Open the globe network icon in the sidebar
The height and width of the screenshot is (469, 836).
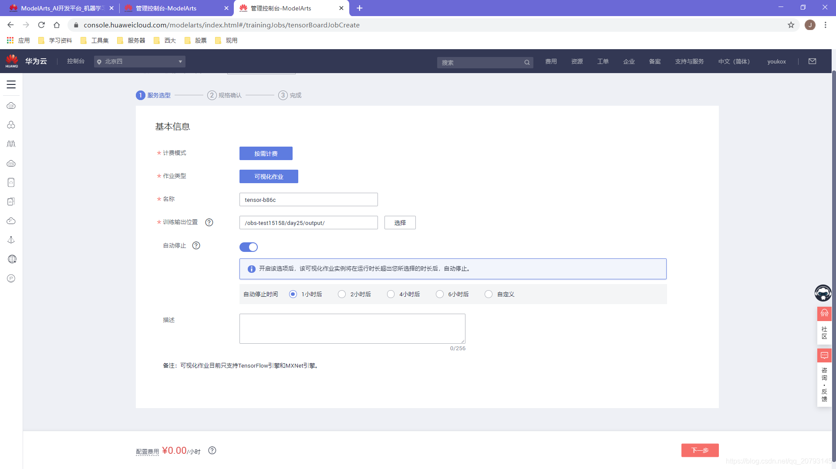tap(12, 259)
